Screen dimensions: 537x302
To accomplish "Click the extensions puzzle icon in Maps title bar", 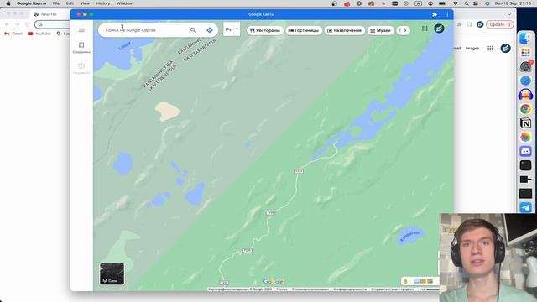I will pyautogui.click(x=435, y=14).
